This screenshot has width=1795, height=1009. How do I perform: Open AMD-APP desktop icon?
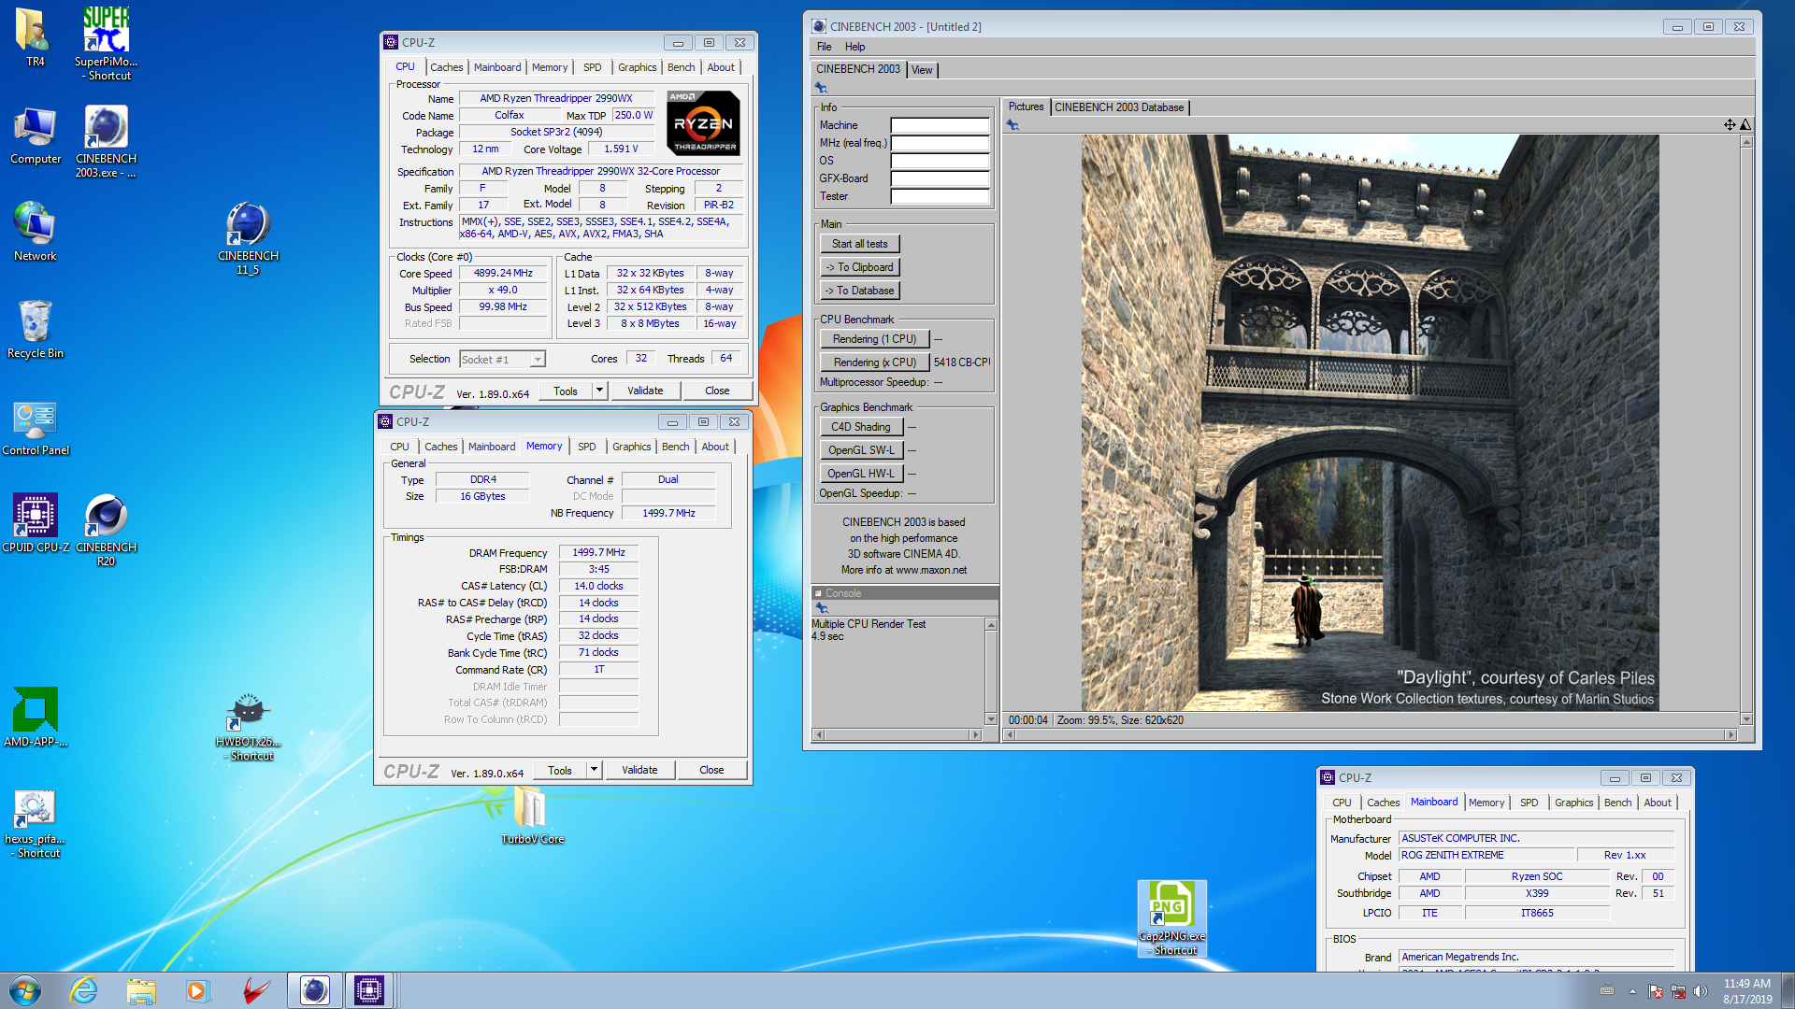tap(36, 718)
